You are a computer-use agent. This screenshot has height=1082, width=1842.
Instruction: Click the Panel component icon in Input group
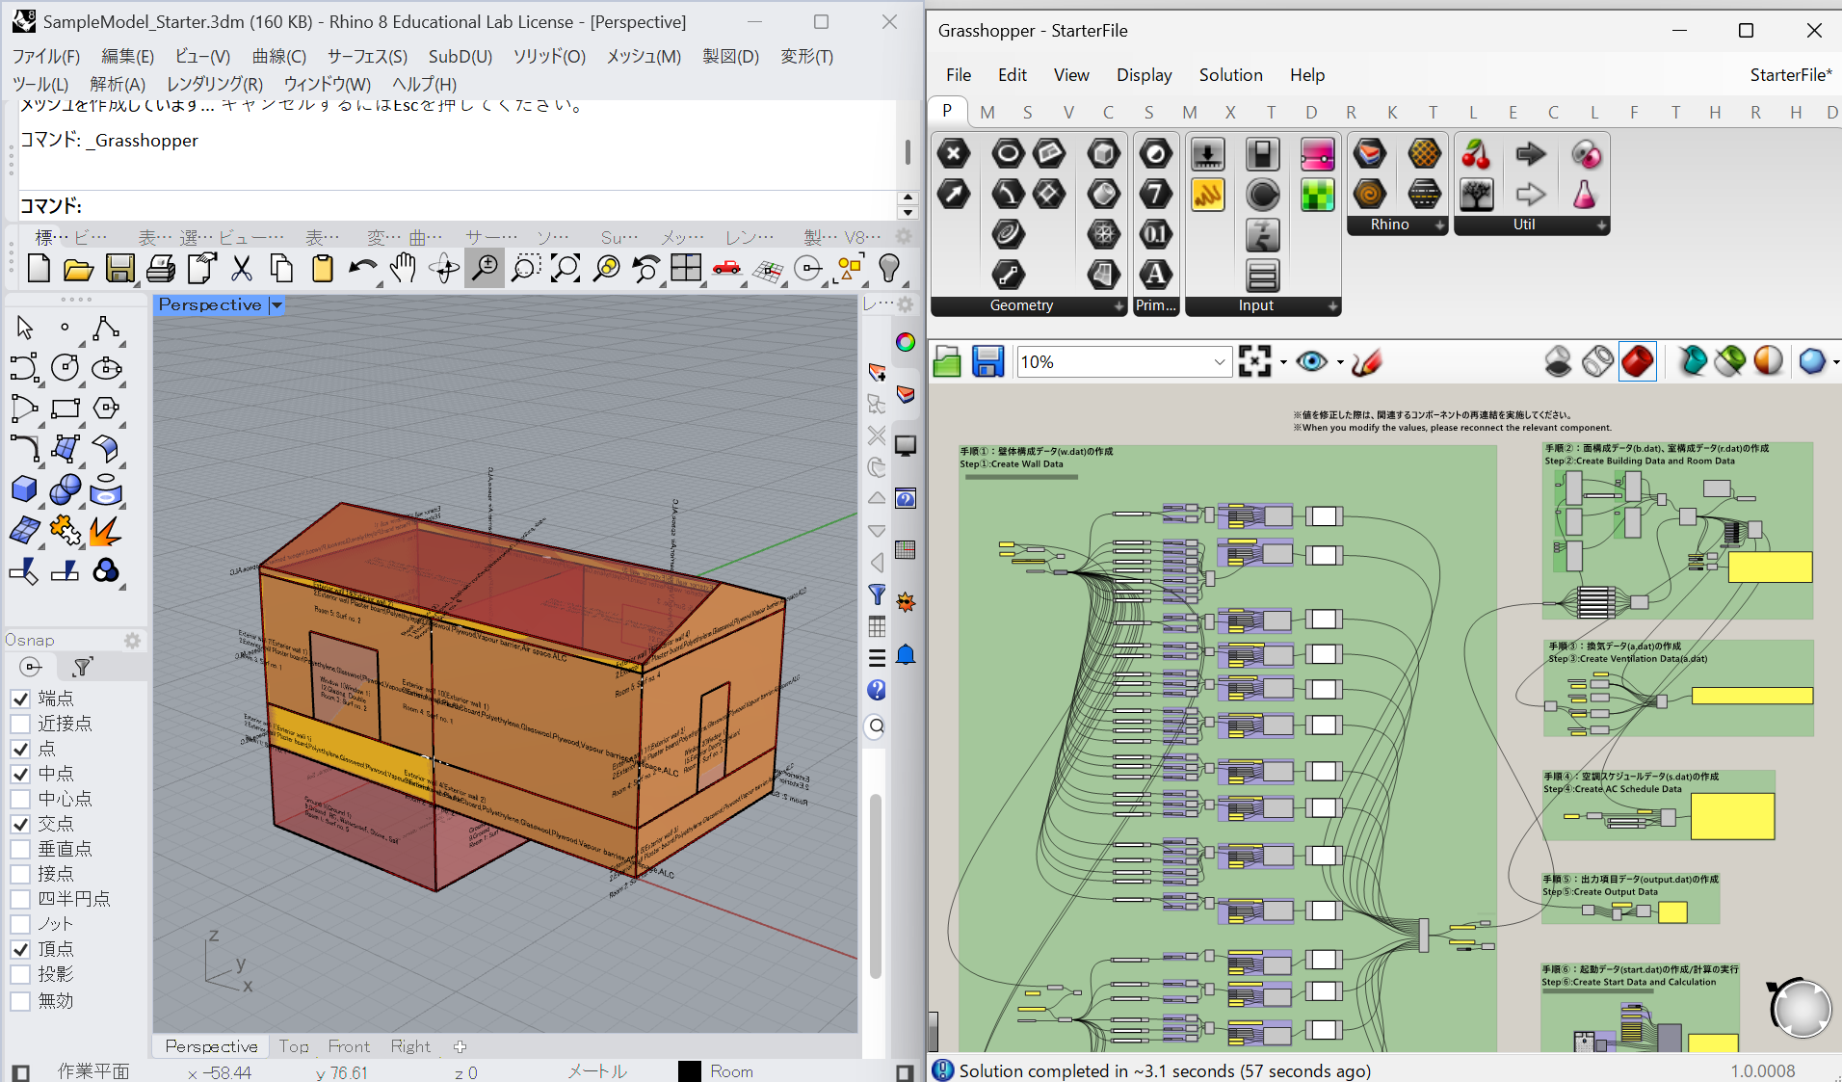click(x=1207, y=195)
